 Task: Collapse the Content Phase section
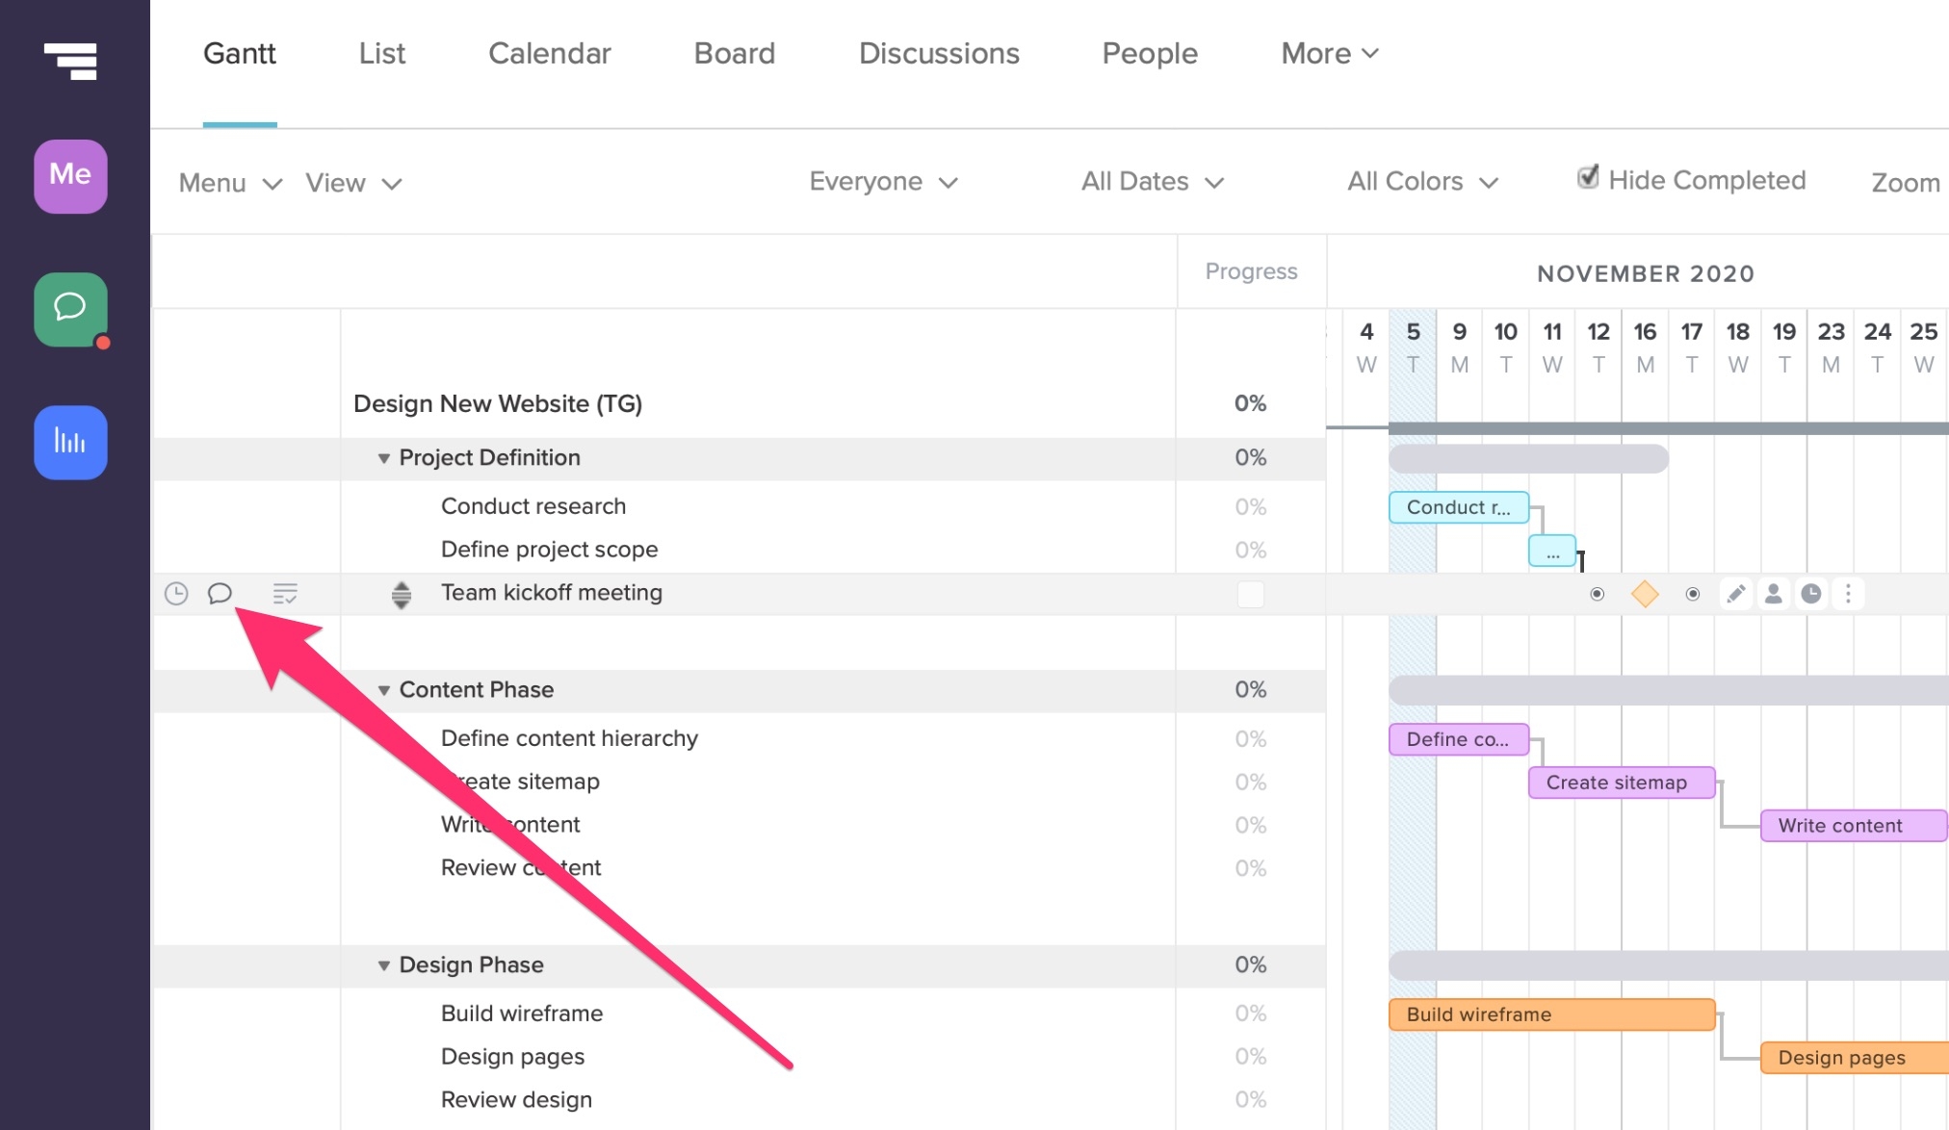pyautogui.click(x=383, y=690)
